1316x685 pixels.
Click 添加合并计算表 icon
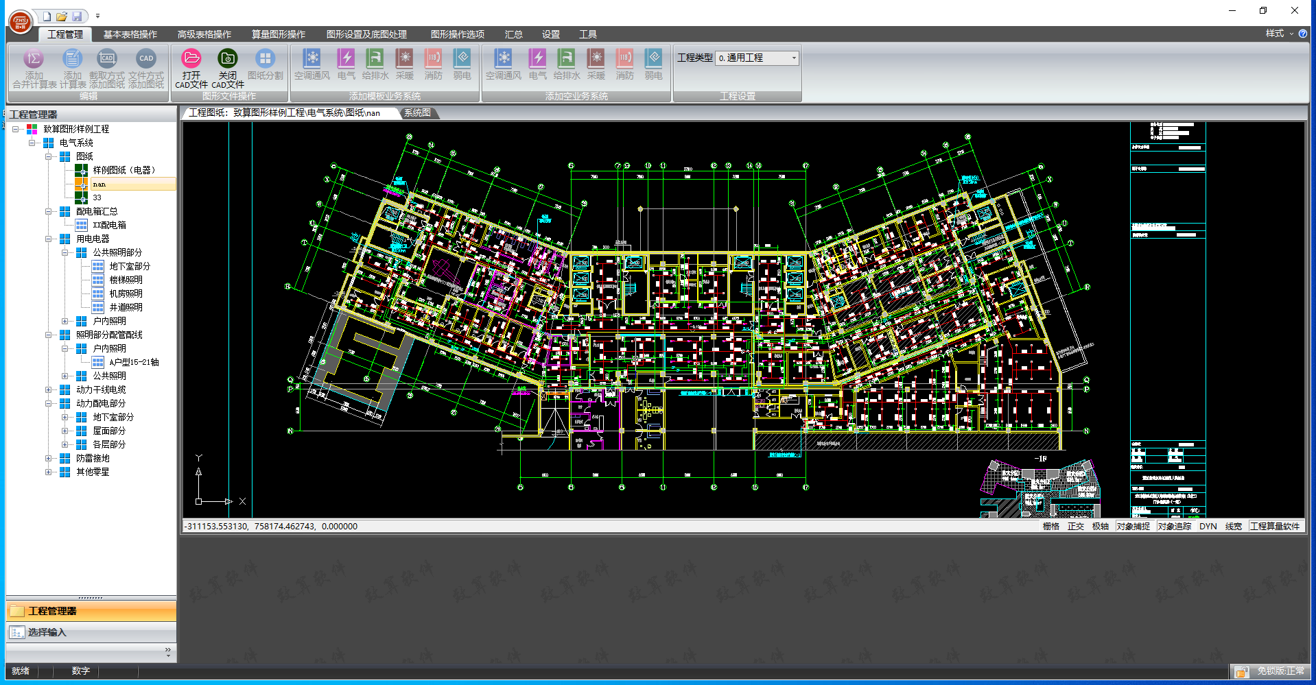34,68
